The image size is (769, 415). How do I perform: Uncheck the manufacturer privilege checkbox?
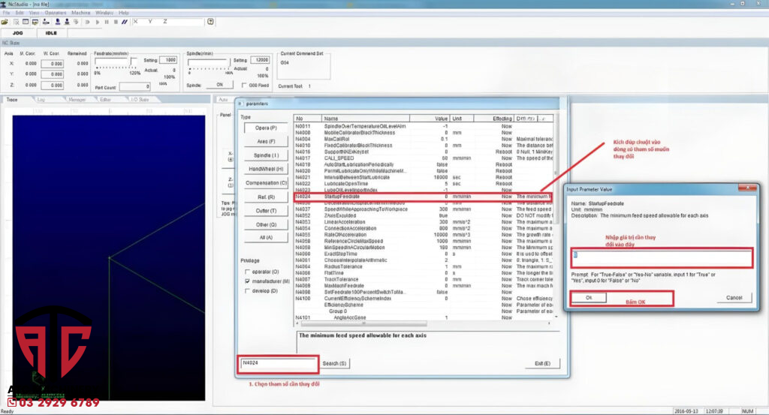(x=249, y=281)
